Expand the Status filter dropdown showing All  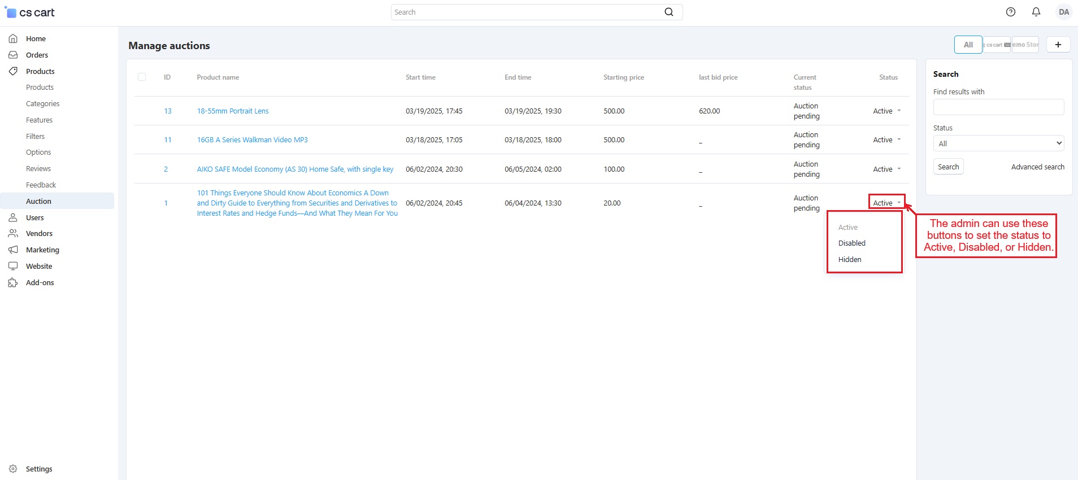click(998, 143)
